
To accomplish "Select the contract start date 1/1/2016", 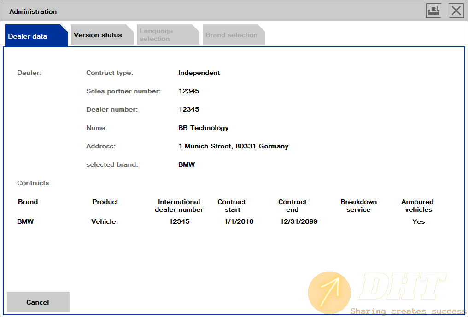I will [239, 221].
